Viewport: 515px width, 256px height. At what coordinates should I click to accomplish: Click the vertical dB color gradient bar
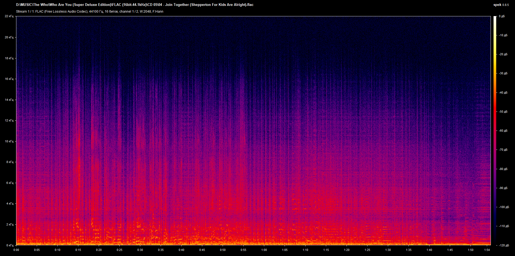pos(495,131)
